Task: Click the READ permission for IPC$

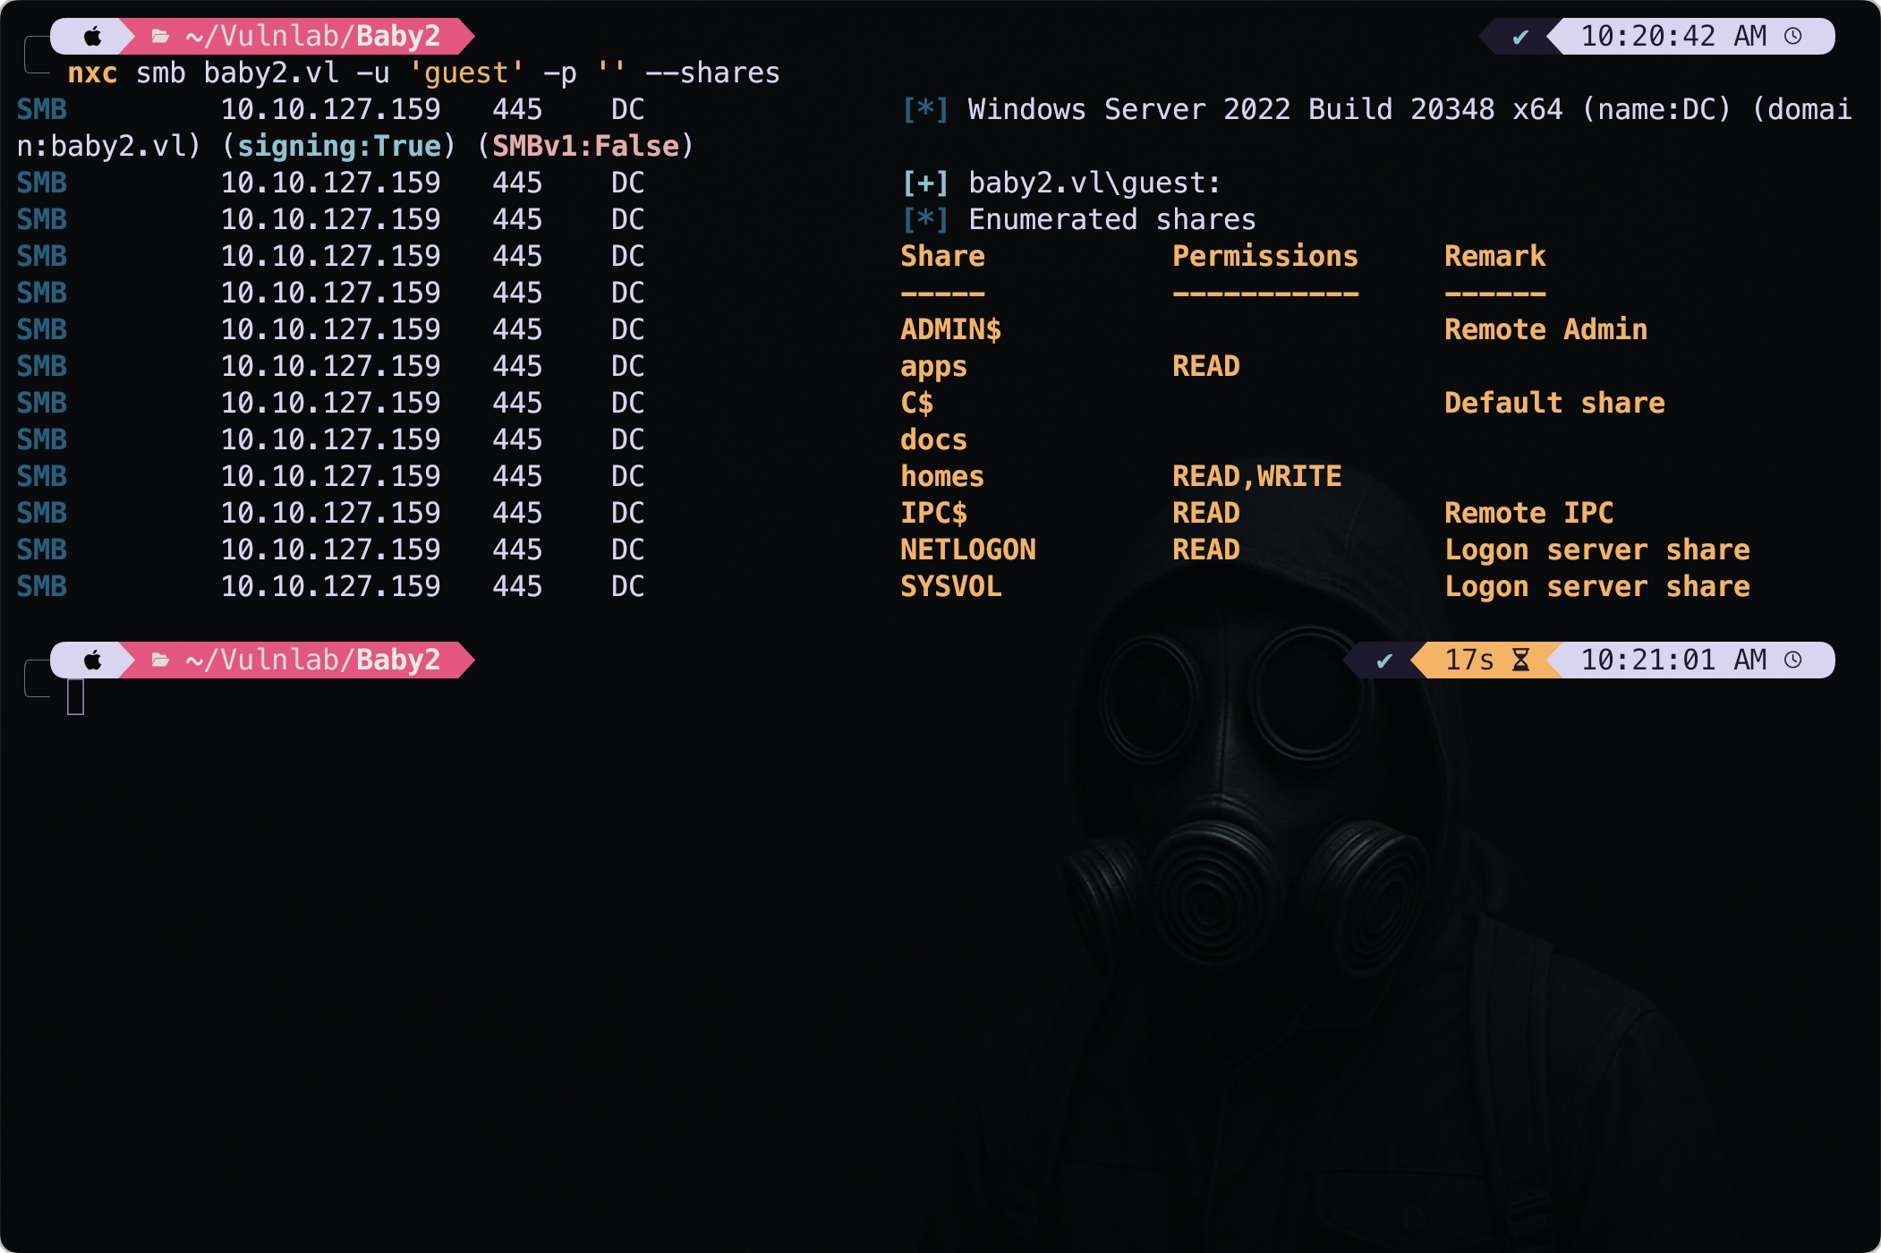Action: [1205, 513]
